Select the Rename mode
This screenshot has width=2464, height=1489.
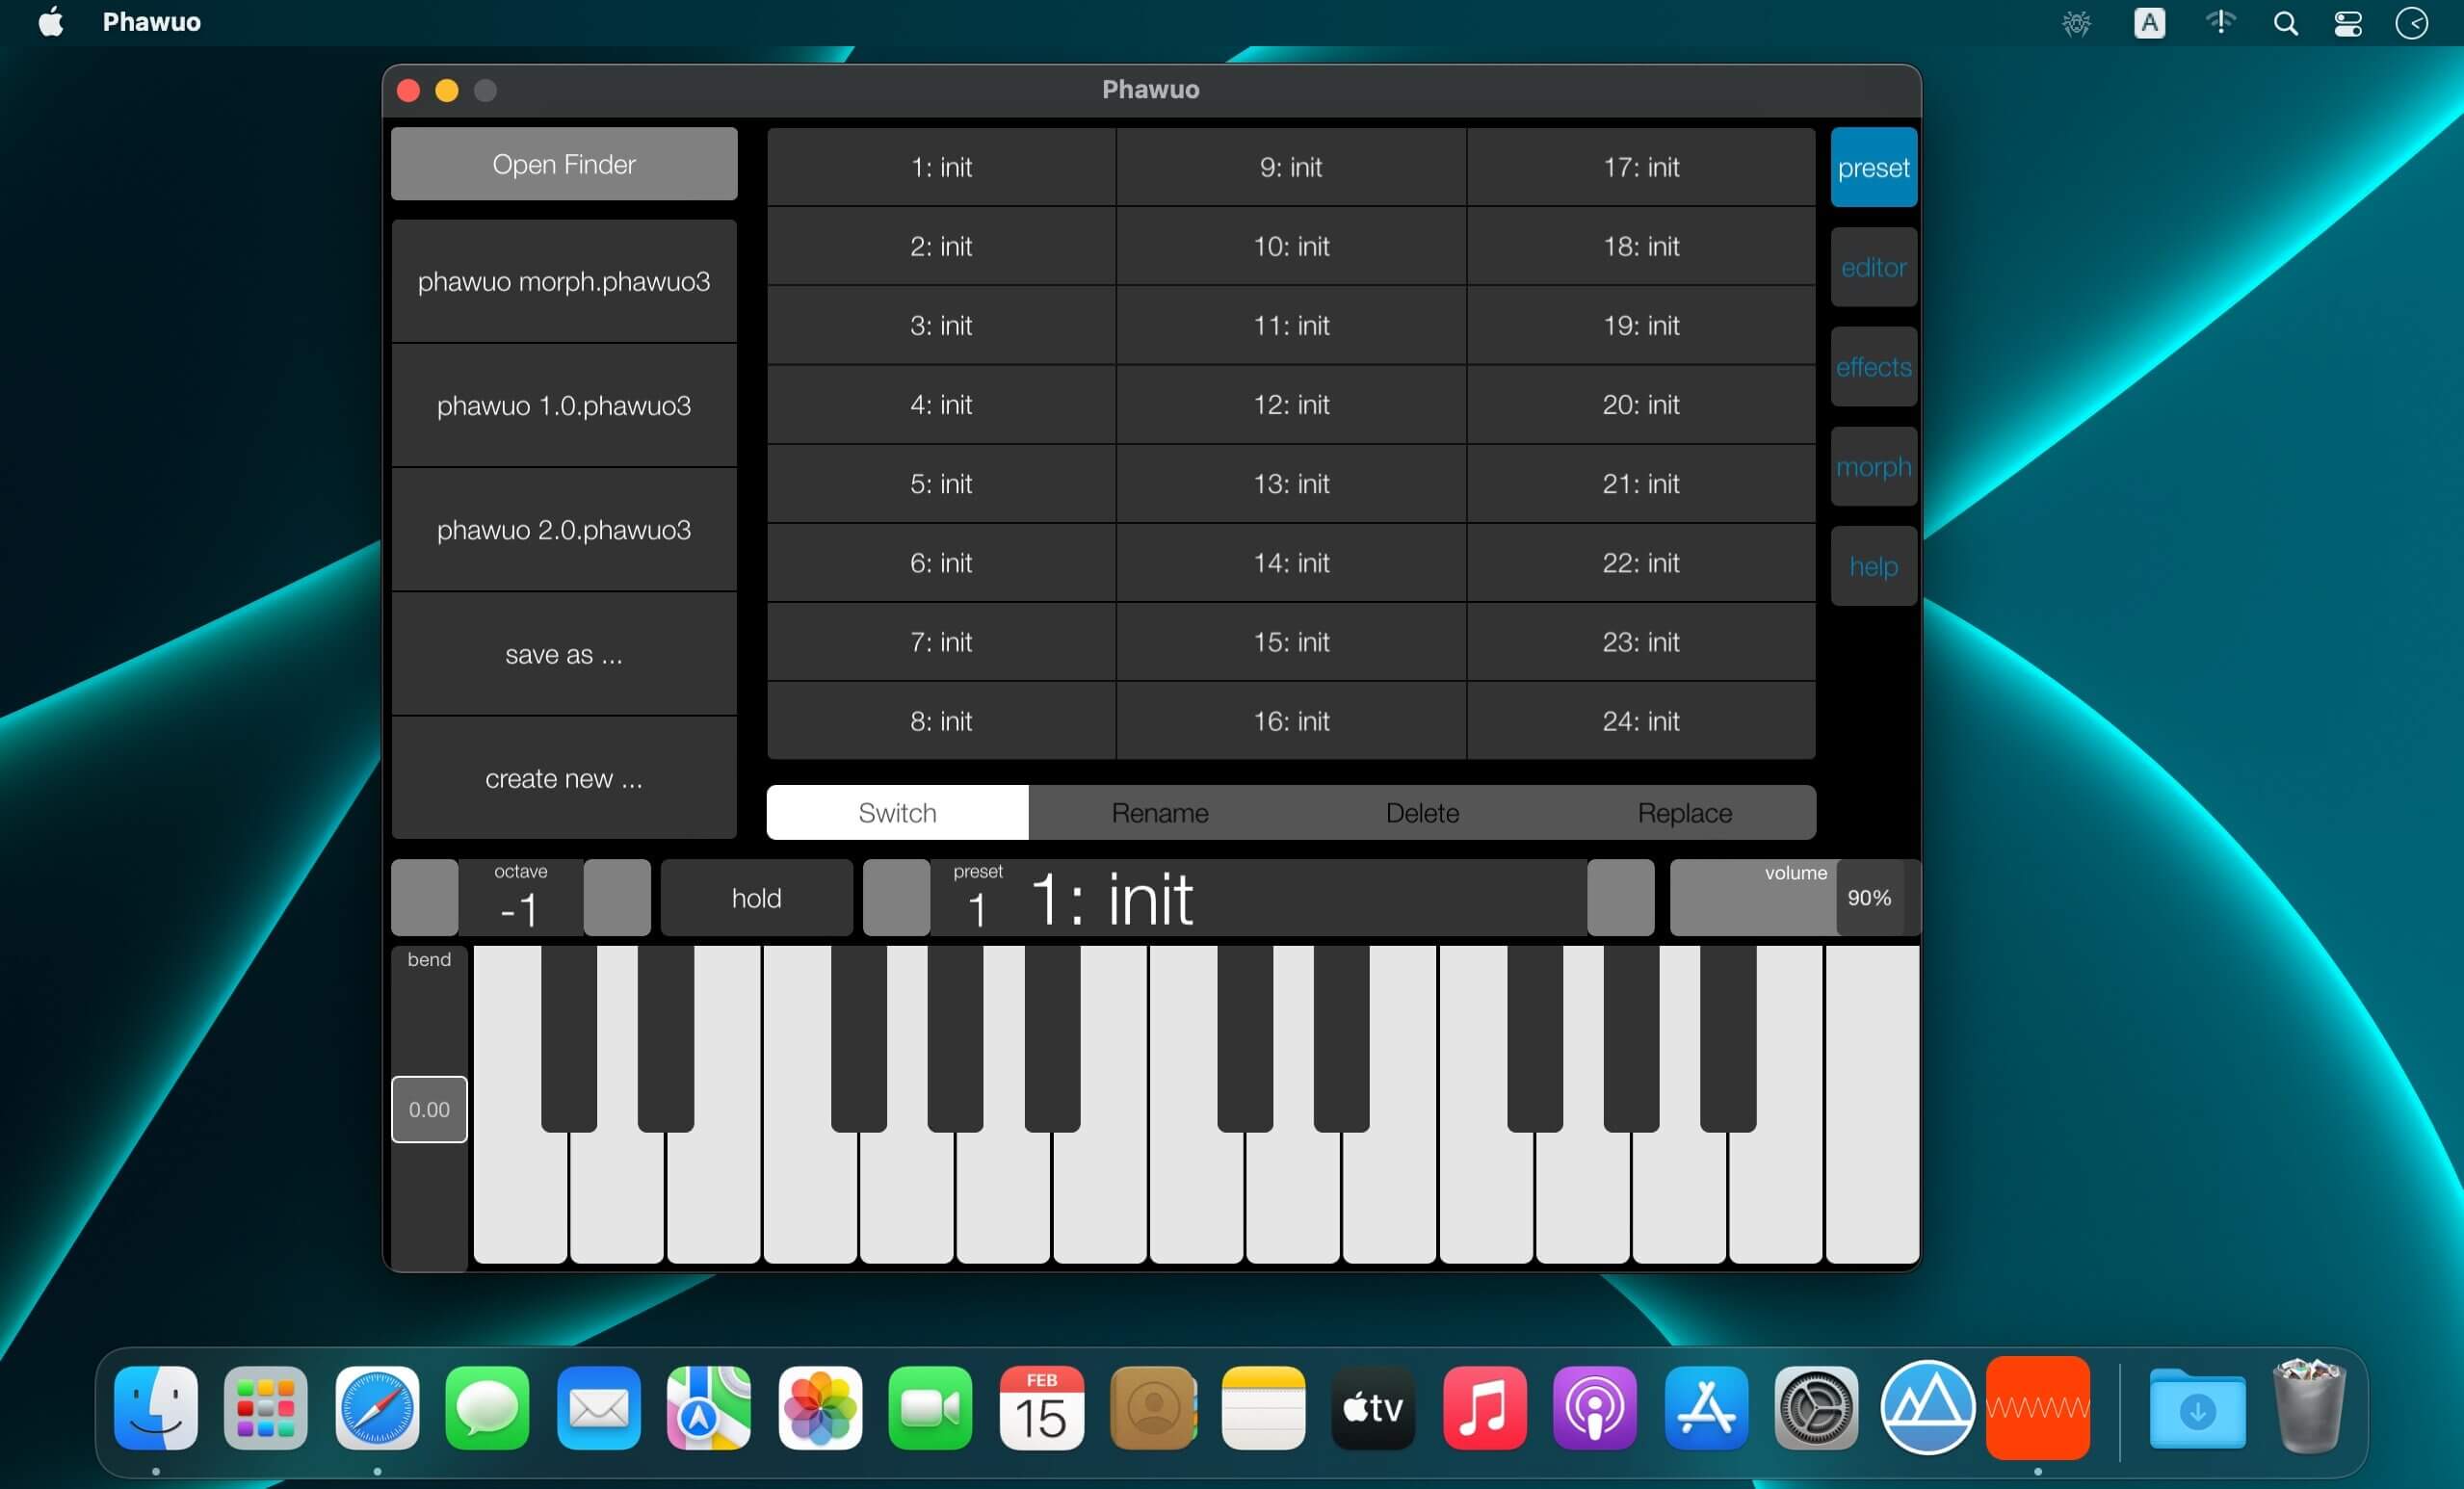point(1160,812)
